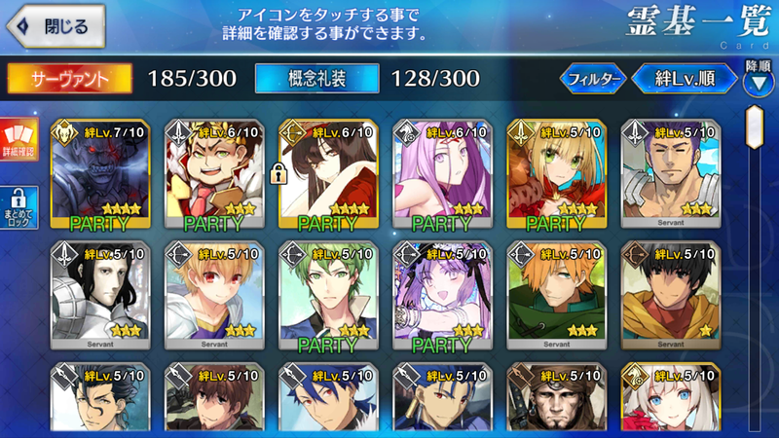
Task: Open the 詳細確認 card details icon
Action: (x=19, y=139)
